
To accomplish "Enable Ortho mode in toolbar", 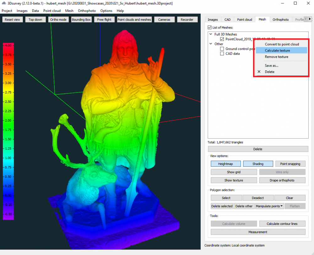I will pos(58,19).
